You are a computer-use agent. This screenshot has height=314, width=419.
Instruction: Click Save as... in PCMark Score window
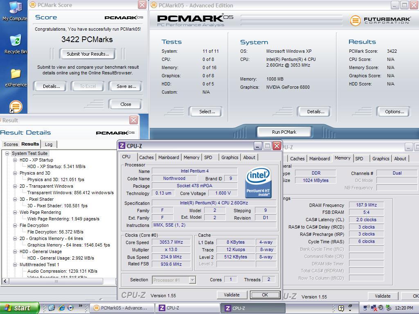click(126, 86)
